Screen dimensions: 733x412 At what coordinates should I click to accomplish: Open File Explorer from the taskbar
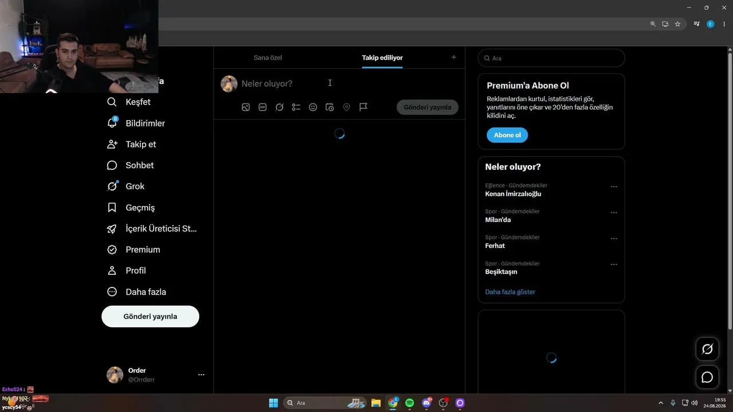(x=376, y=403)
